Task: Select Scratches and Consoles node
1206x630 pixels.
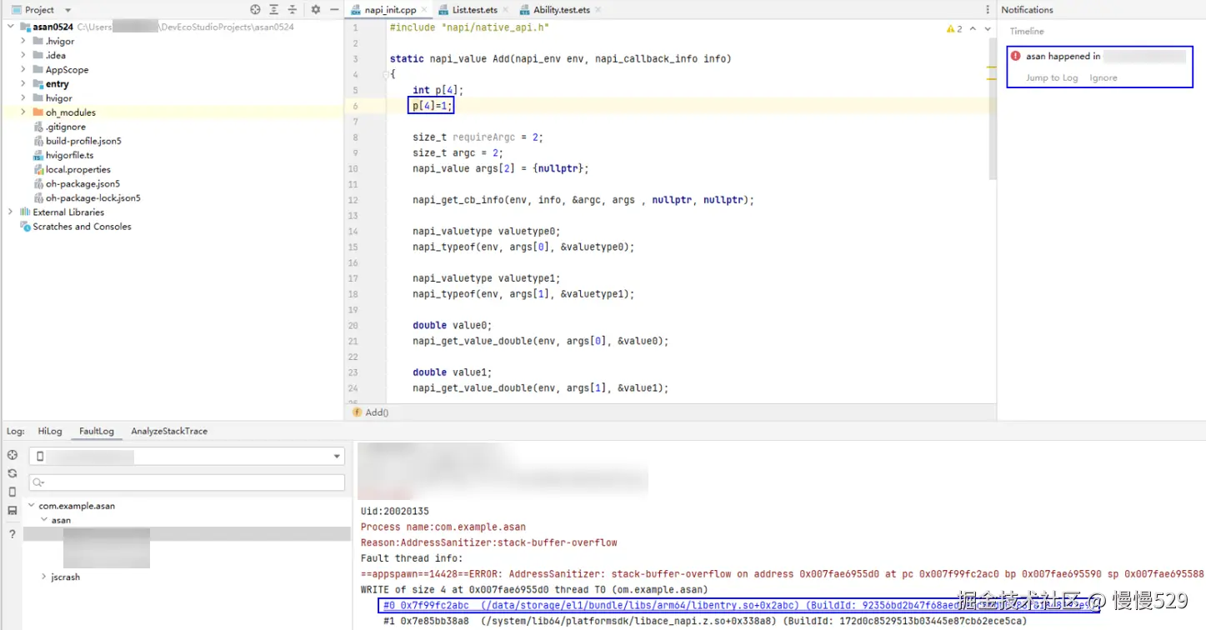Action: coord(82,226)
